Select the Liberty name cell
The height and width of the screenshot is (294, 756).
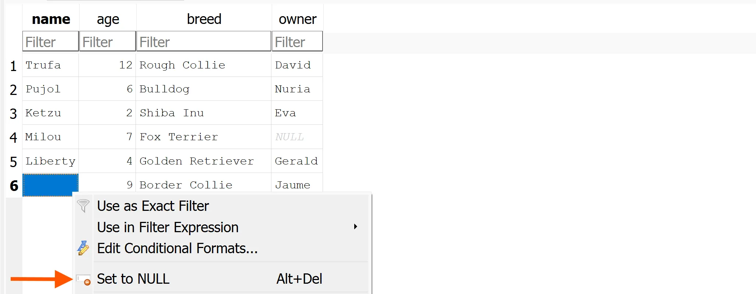pyautogui.click(x=50, y=161)
